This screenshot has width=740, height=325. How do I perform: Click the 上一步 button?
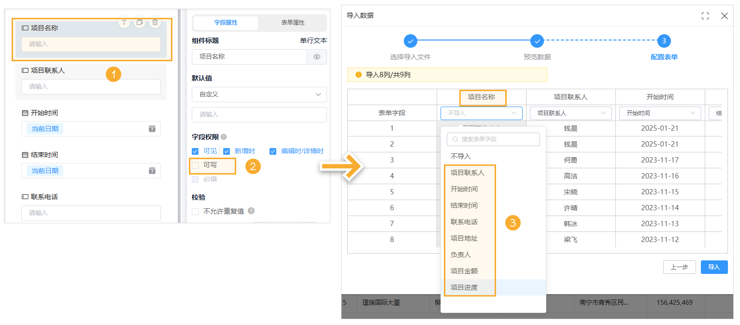click(679, 267)
